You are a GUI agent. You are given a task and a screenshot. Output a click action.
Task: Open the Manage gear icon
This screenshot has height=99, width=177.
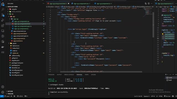click(x=3, y=92)
